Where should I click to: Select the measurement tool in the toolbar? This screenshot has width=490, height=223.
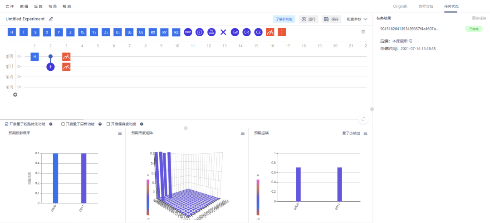(270, 32)
